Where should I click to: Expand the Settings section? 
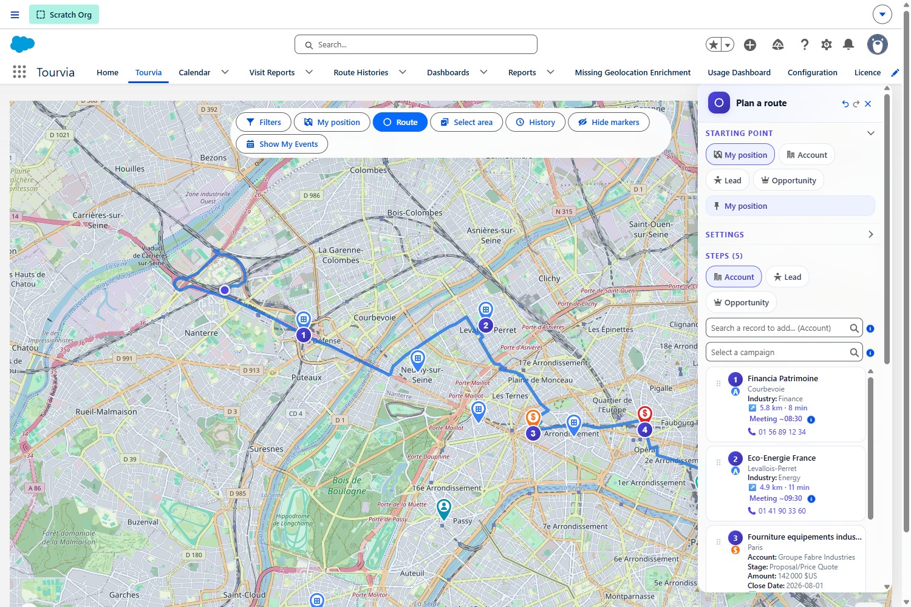870,234
